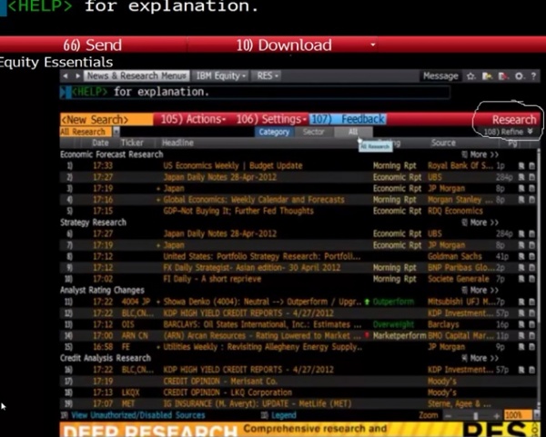Click the document icon with red arrow
The width and height of the screenshot is (546, 437).
pos(503,76)
